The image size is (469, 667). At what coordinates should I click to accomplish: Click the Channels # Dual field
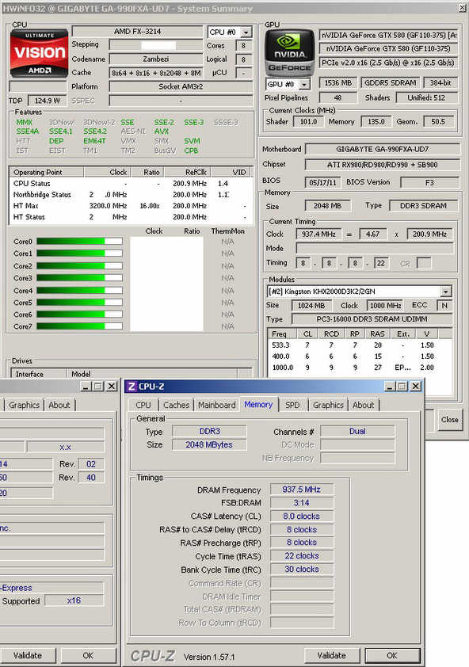pos(357,432)
